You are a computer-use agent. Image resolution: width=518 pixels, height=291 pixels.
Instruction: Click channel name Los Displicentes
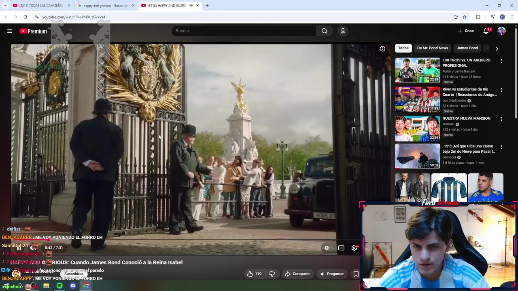pos(454,101)
